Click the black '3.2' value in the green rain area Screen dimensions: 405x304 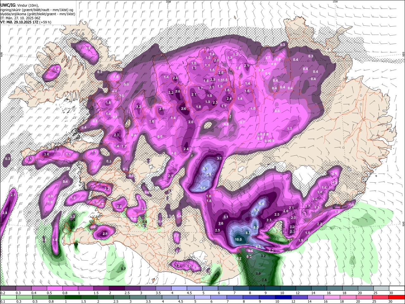pyautogui.click(x=263, y=256)
